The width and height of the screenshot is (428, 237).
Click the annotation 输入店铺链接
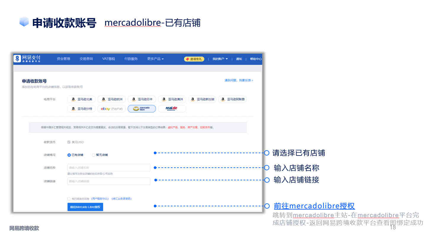coord(297,180)
